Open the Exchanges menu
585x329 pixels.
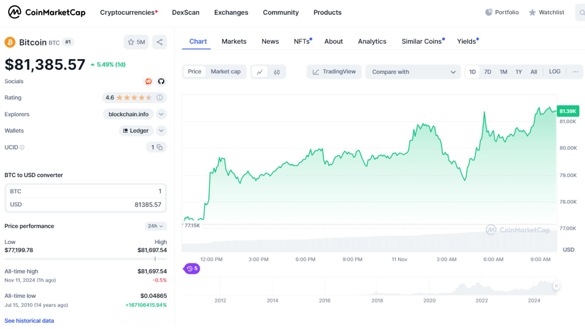point(231,12)
